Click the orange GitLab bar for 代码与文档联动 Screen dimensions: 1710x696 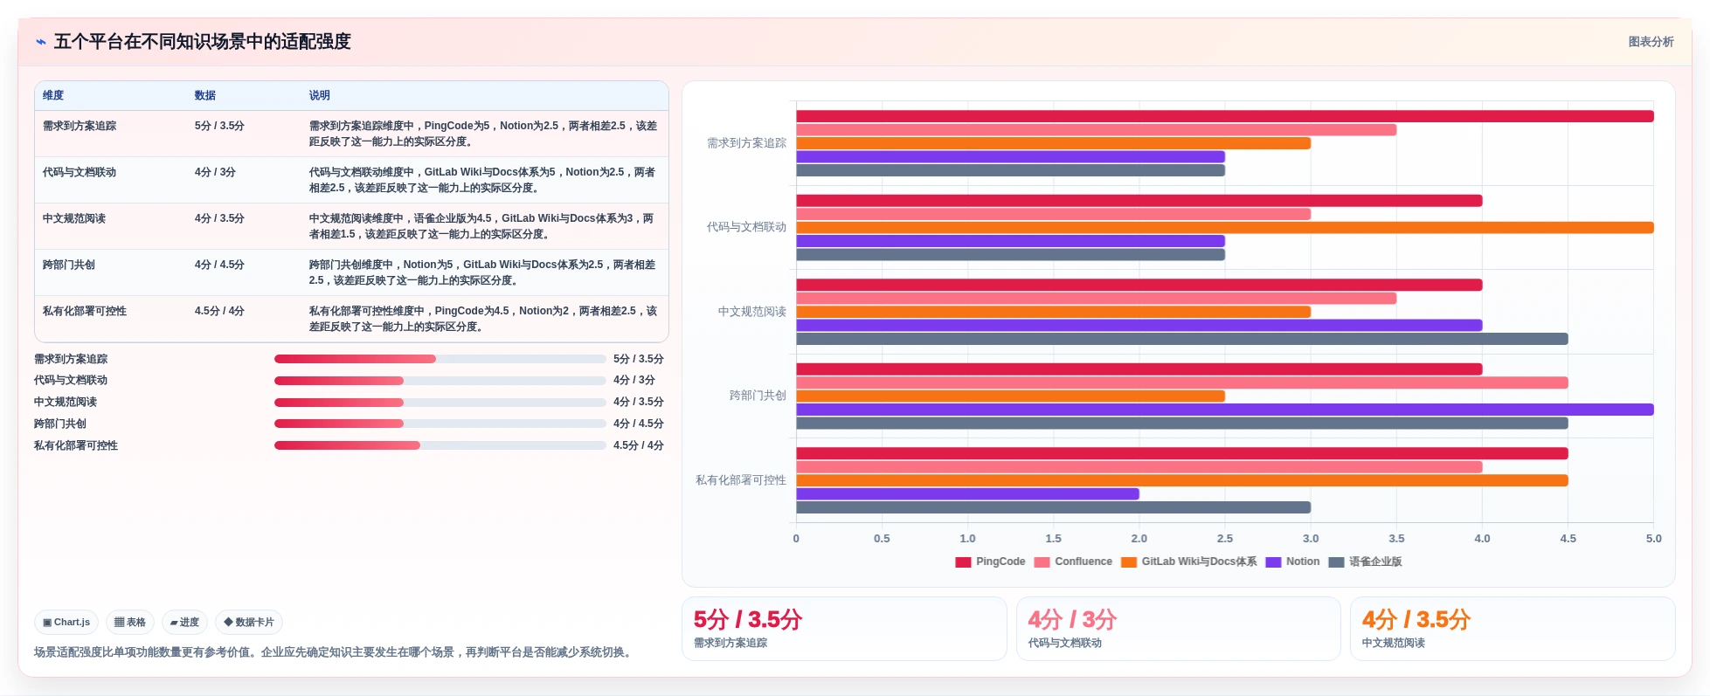(1224, 228)
